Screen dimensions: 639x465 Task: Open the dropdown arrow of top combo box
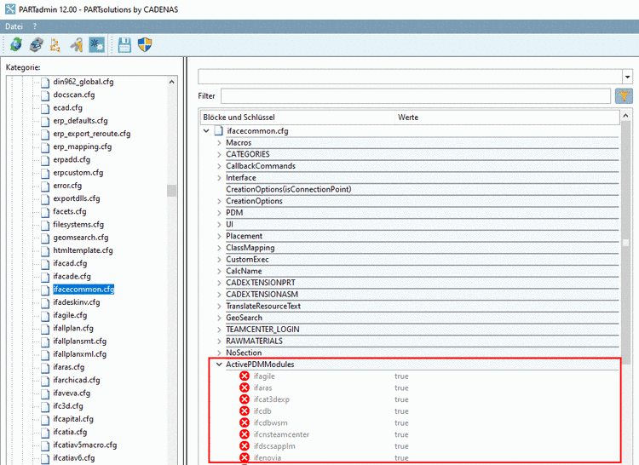628,77
